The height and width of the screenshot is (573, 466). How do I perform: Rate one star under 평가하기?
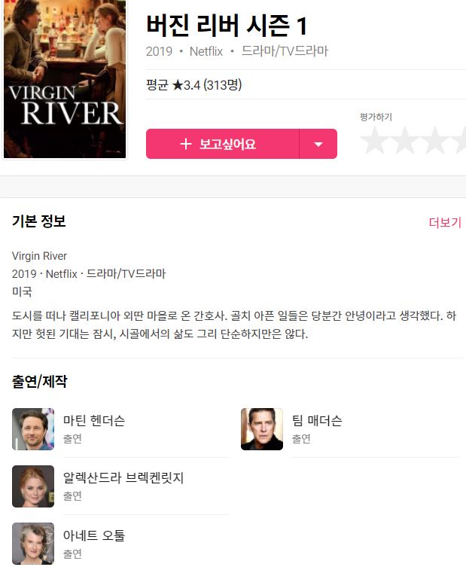[375, 140]
